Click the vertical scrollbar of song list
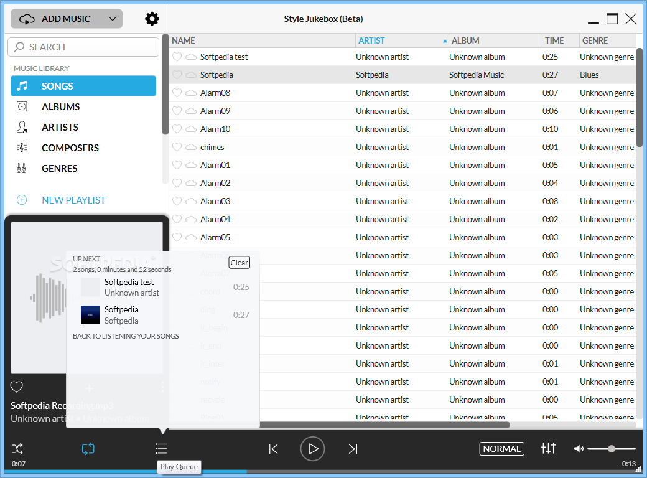 639,97
